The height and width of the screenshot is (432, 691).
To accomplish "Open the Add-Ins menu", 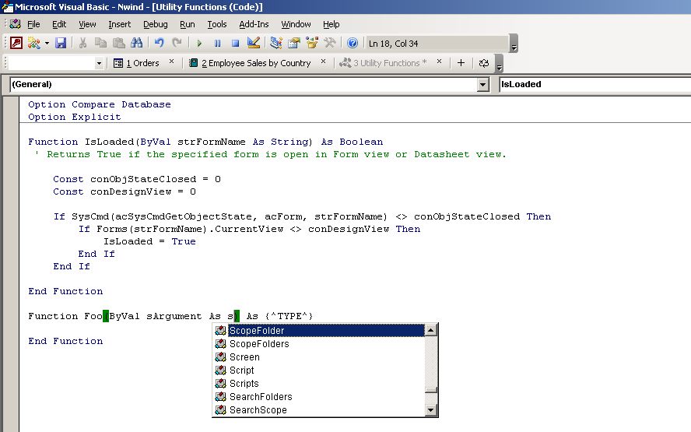I will (254, 24).
